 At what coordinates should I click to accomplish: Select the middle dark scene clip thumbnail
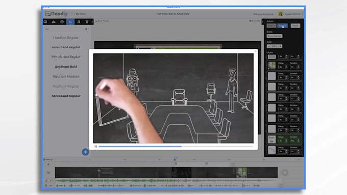182,173
